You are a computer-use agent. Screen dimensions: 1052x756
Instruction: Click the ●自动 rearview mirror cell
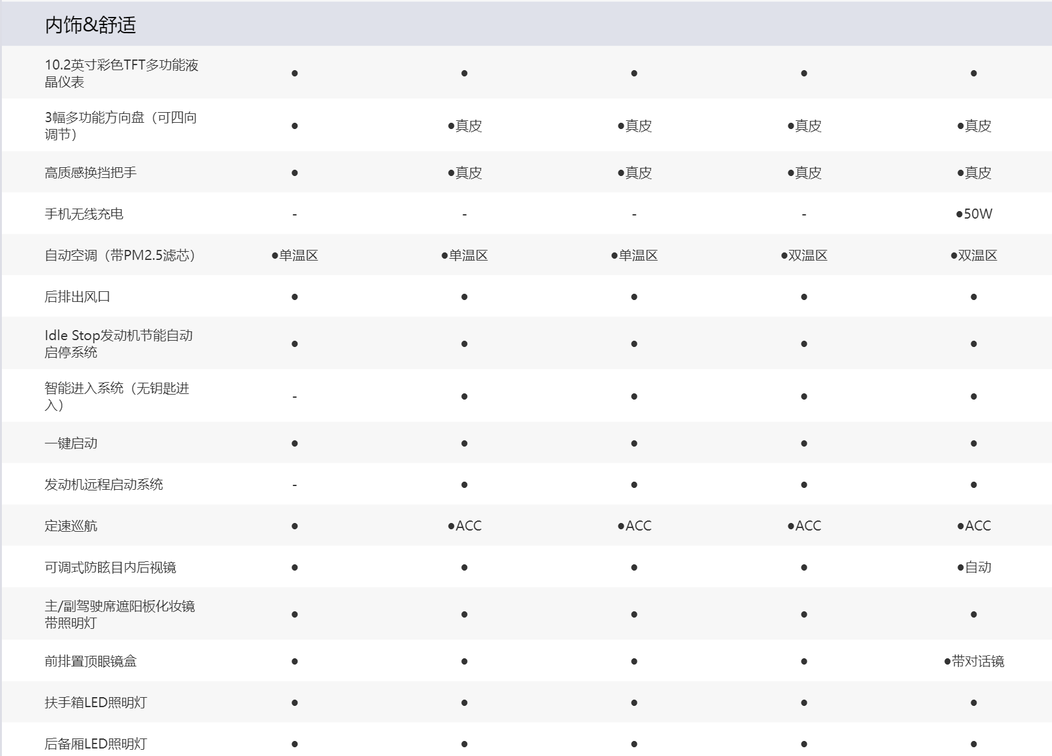coord(974,567)
